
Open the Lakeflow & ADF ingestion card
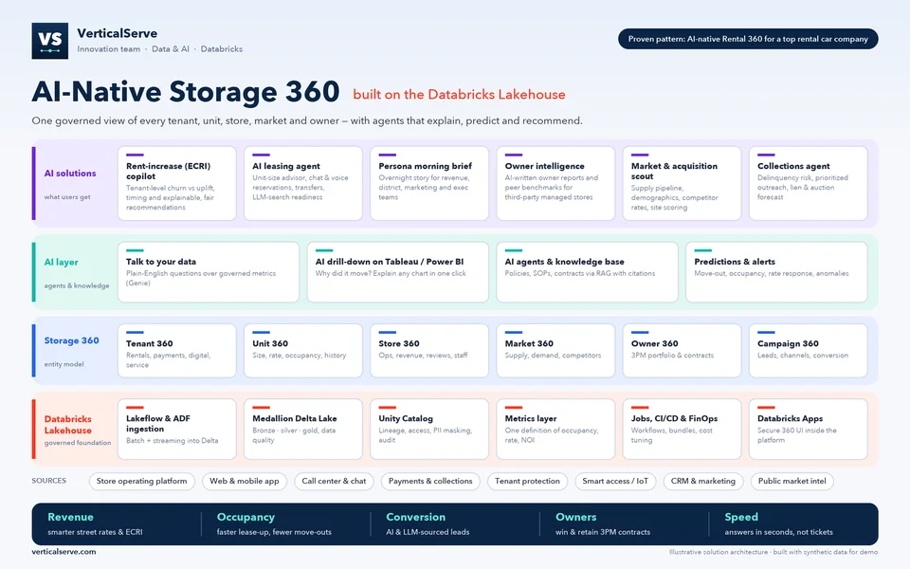177,429
